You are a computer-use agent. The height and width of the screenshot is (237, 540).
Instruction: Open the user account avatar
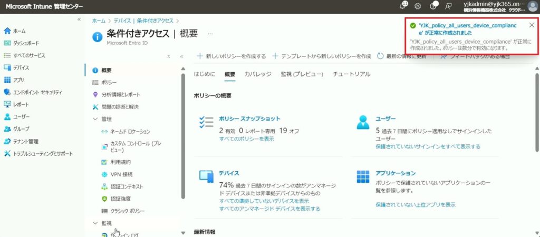pos(533,6)
